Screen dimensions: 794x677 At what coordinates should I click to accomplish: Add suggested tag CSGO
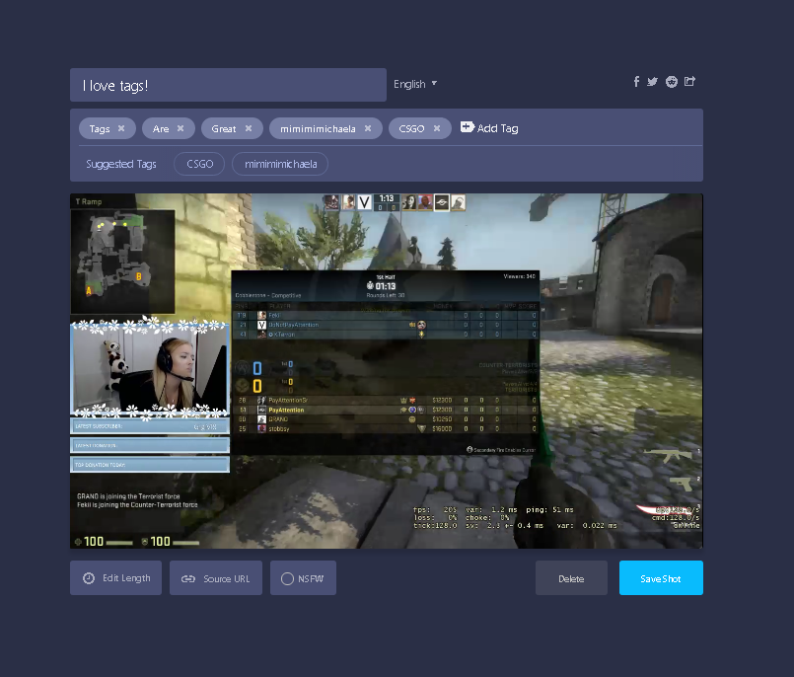199,164
